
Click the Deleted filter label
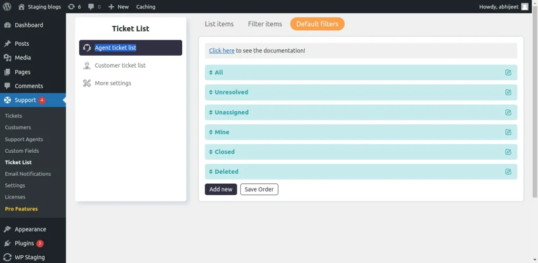pos(226,172)
